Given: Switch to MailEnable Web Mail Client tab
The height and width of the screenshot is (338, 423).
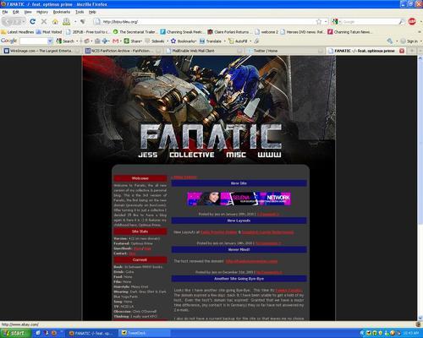Looking at the screenshot, I should pos(204,51).
